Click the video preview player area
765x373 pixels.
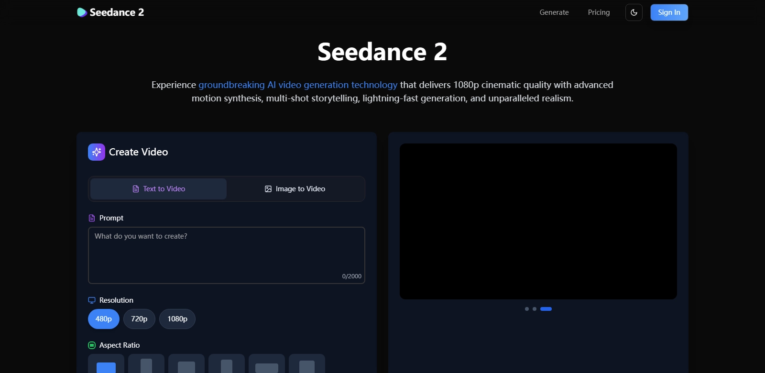[538, 221]
